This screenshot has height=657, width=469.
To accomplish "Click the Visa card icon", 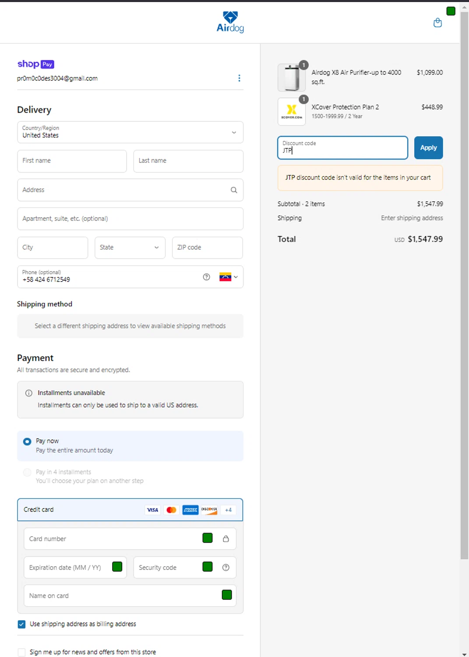I will click(x=152, y=510).
